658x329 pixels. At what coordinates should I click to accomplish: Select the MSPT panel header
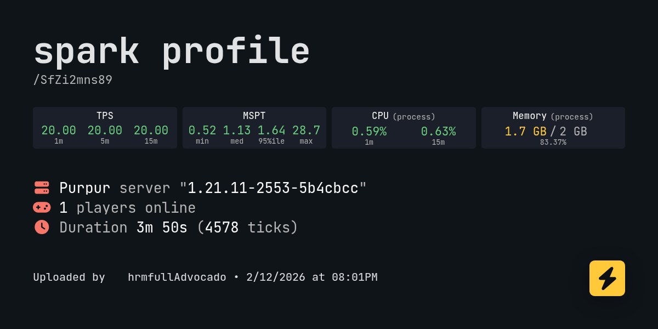[254, 116]
